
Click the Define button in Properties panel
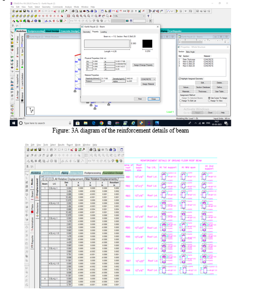(x=220, y=87)
